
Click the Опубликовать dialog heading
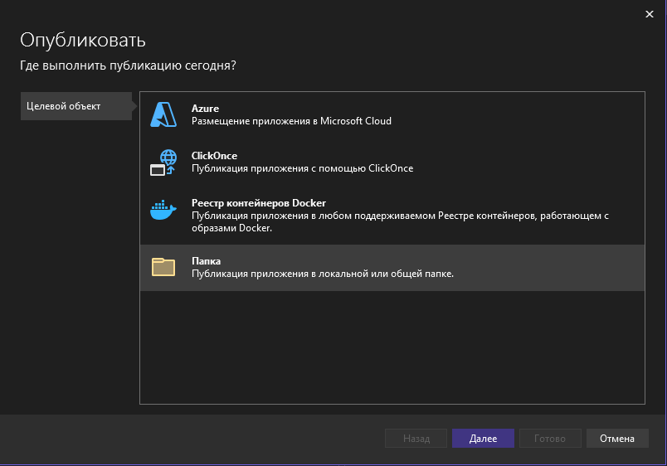pos(82,40)
